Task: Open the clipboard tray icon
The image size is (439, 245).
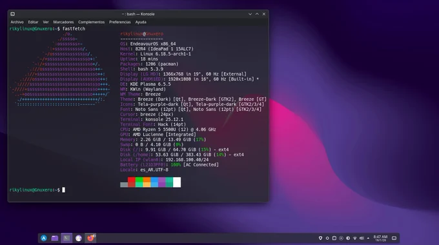Action: (334, 239)
